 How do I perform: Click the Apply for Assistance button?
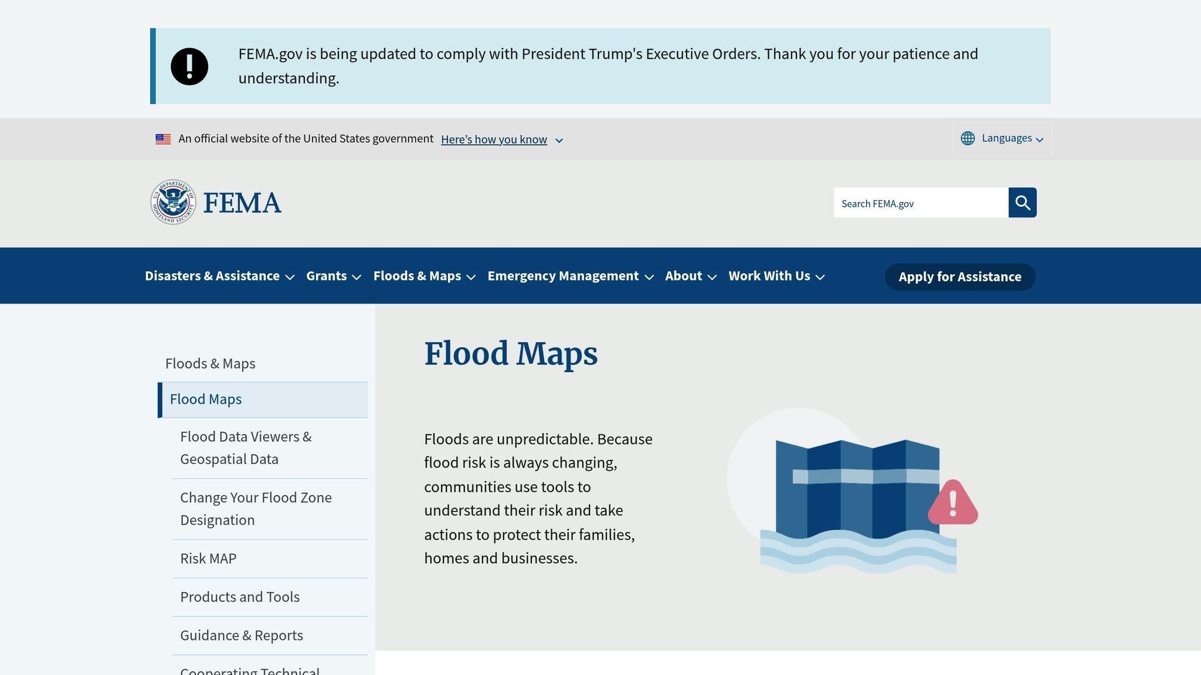point(959,277)
